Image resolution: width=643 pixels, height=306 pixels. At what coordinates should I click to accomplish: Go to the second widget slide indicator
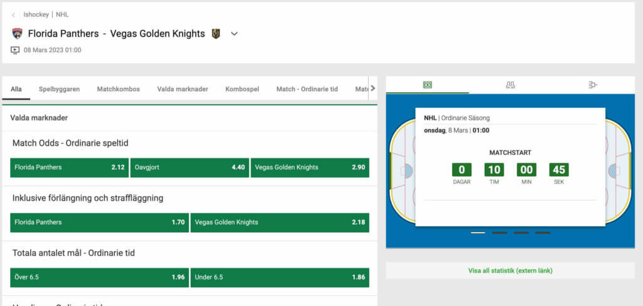click(x=499, y=233)
